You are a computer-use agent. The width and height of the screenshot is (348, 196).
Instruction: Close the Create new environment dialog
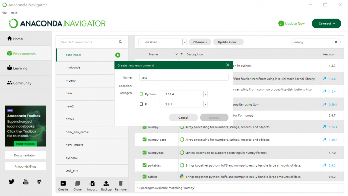228,65
